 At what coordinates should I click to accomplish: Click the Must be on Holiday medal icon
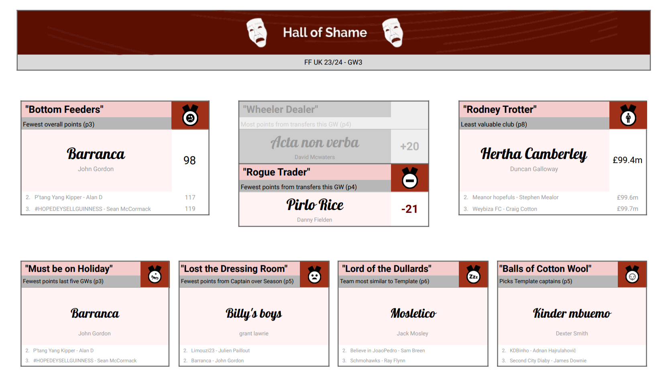click(x=155, y=274)
